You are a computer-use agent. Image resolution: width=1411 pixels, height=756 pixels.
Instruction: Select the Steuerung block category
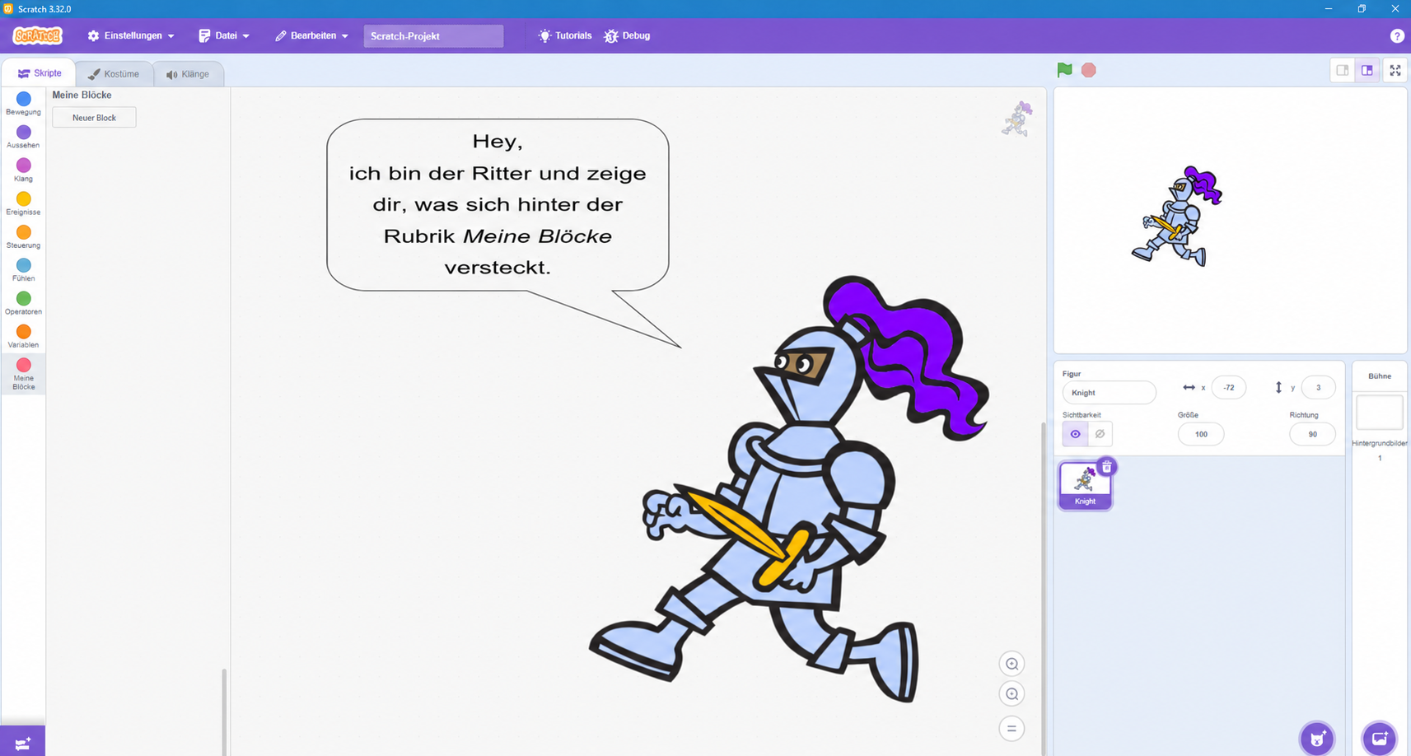[x=23, y=237]
